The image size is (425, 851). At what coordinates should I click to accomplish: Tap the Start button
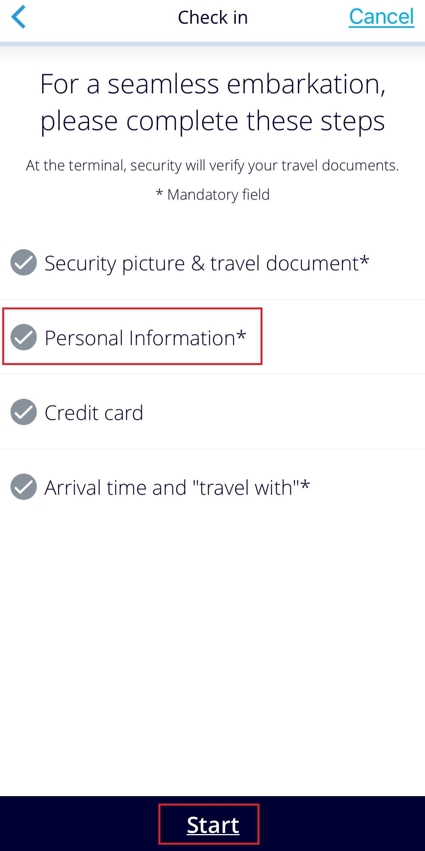click(x=213, y=825)
